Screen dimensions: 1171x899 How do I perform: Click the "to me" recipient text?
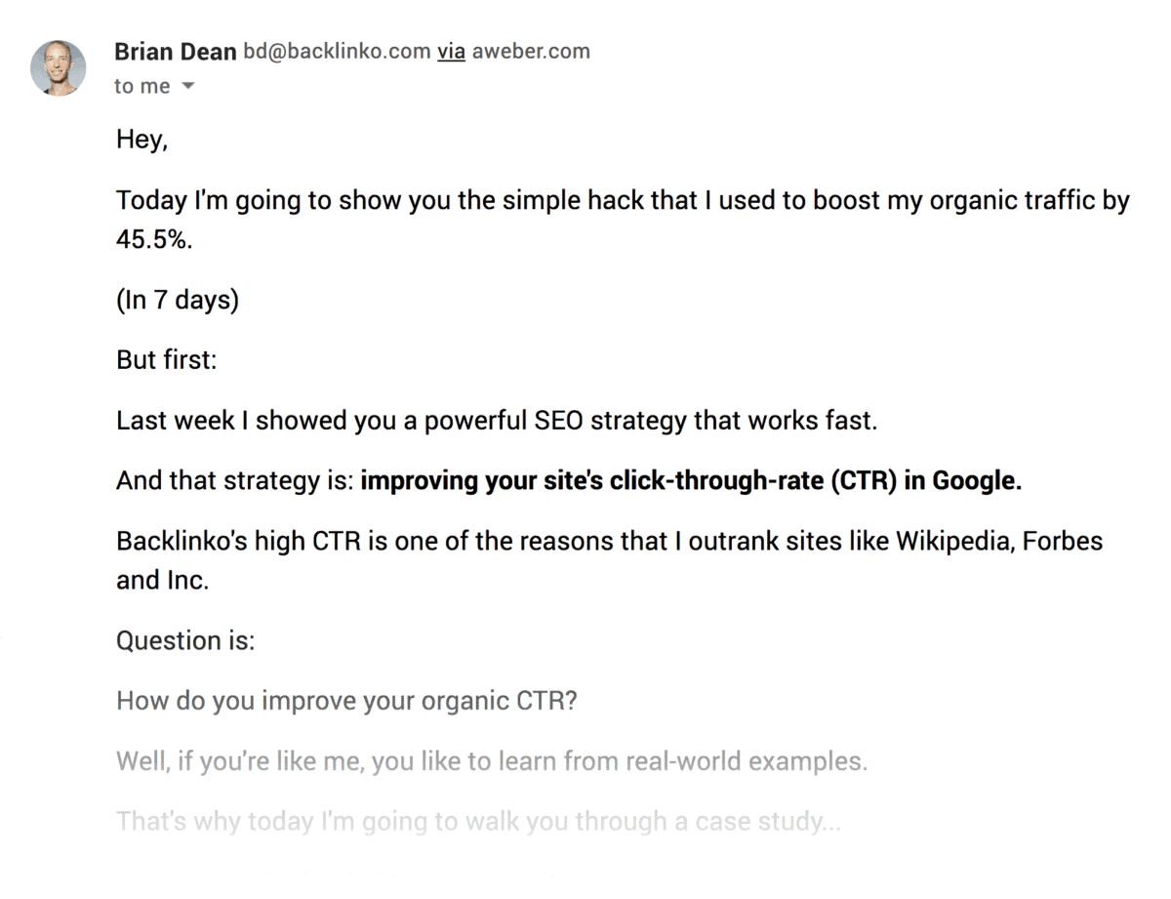141,86
